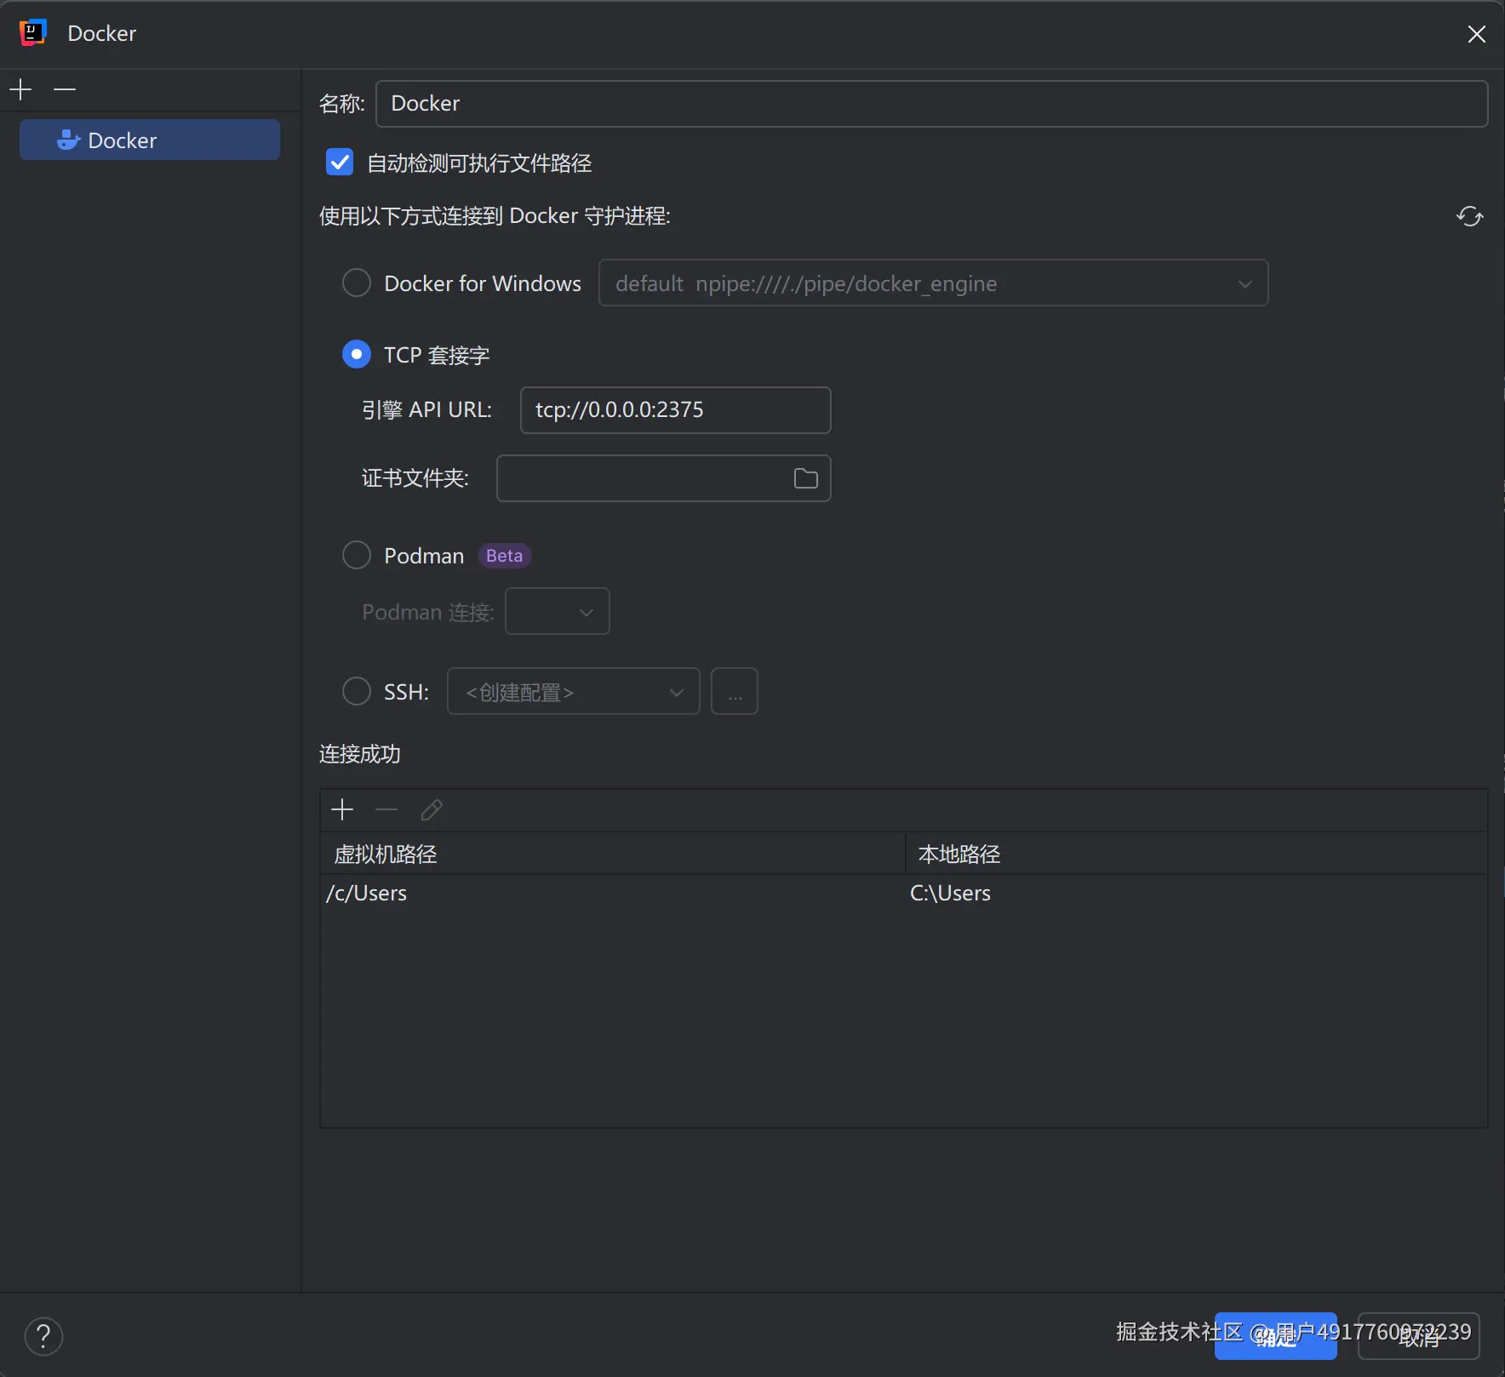1505x1377 pixels.
Task: Click the Cancel button
Action: [x=1419, y=1336]
